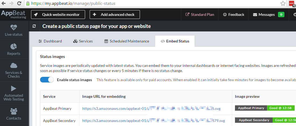Switch to the Dashboard tab

click(50, 41)
